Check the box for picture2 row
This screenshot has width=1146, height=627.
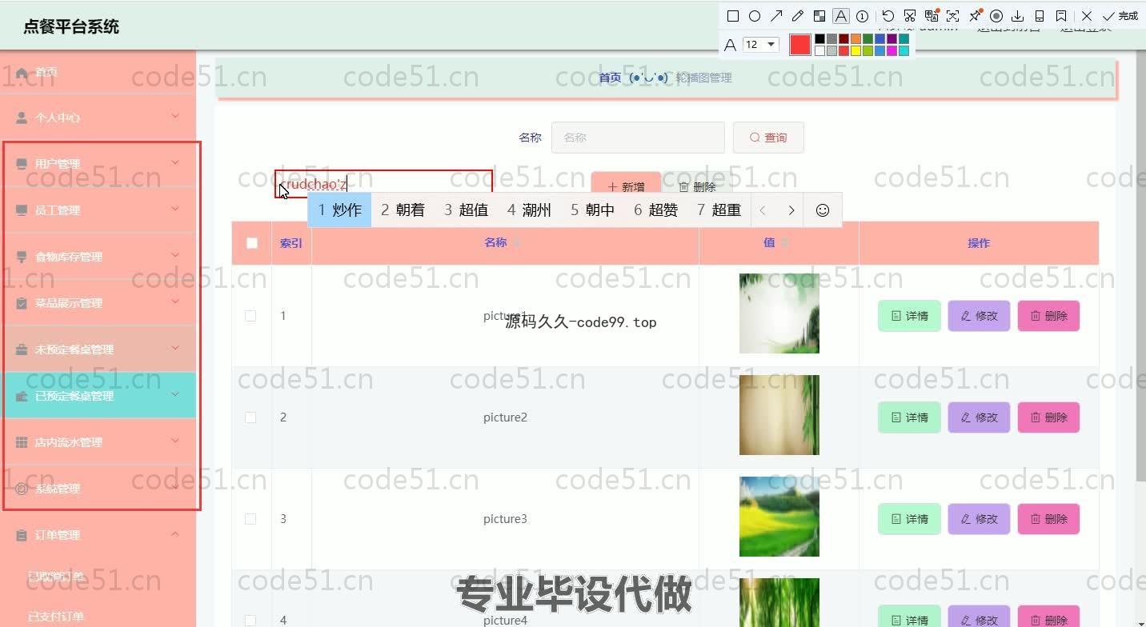pyautogui.click(x=250, y=417)
